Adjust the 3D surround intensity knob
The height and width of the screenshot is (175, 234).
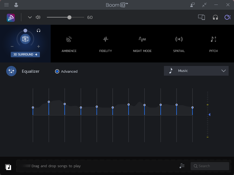pos(25,31)
